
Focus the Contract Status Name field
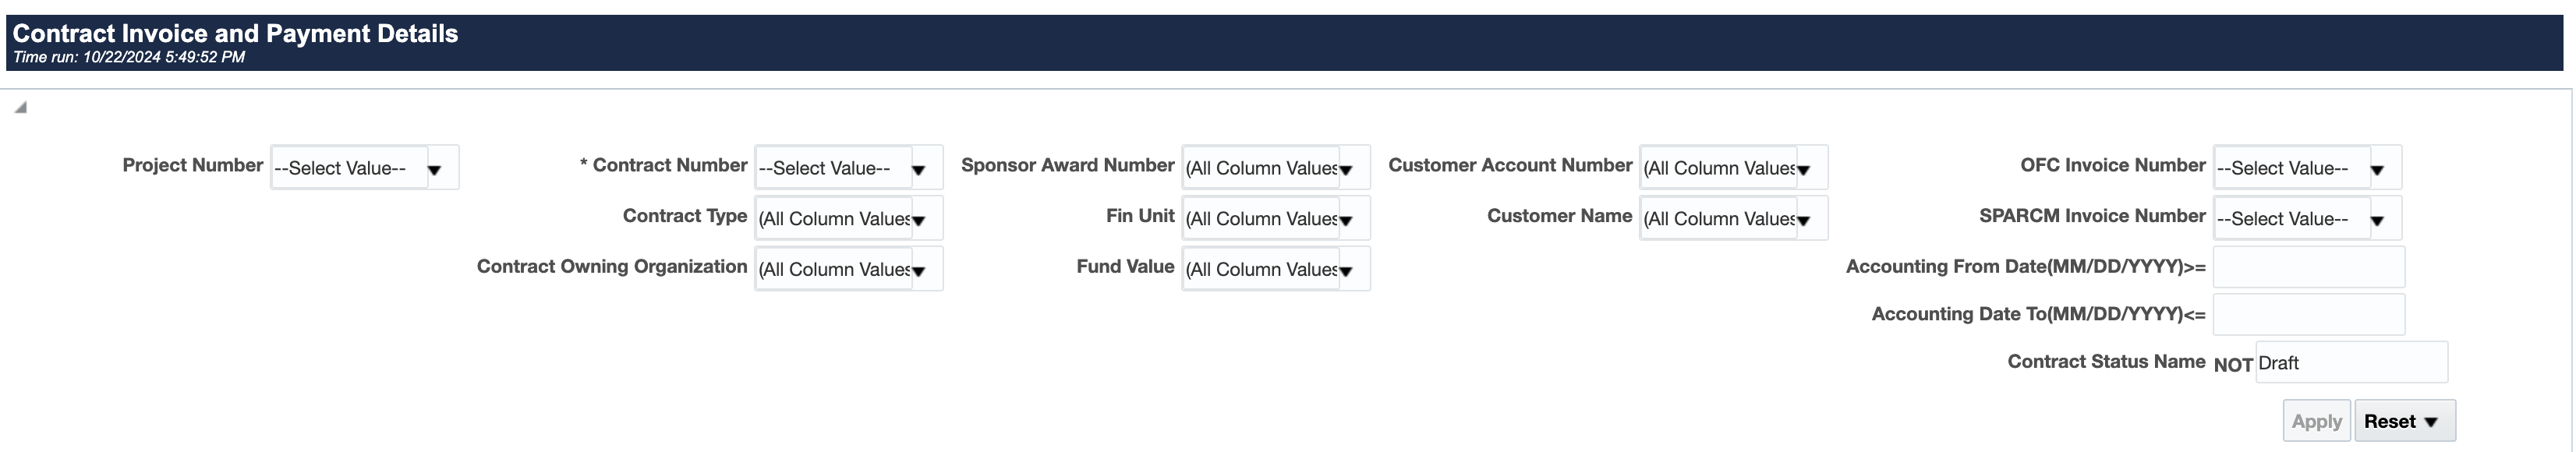click(x=2350, y=363)
